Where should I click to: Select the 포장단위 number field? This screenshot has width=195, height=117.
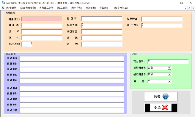(27, 44)
